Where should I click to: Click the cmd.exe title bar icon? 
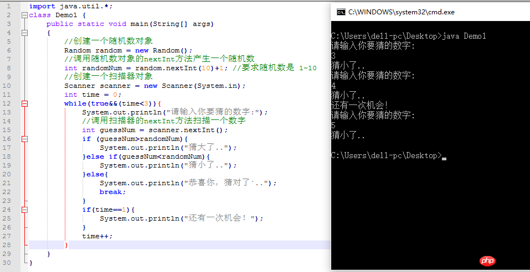click(x=341, y=12)
